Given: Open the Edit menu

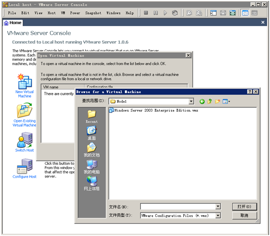Looking at the screenshot, I should tap(25, 13).
